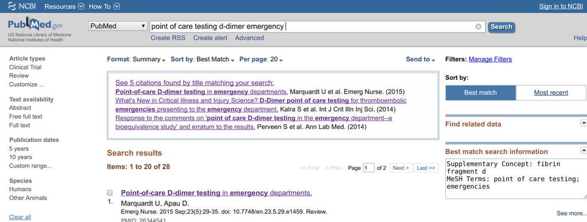Screen dimensions: 587x222
Task: Open the Per page 20 dropdown
Action: 261,59
